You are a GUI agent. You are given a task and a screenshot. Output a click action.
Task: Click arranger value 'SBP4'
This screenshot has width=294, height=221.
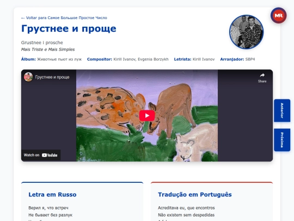(250, 59)
